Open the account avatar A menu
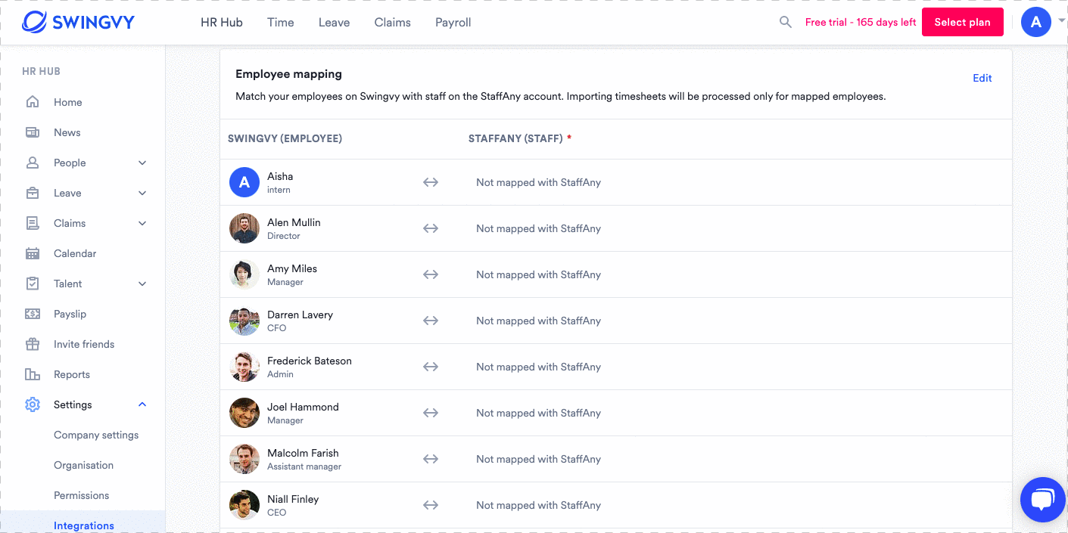The image size is (1068, 533). click(1035, 22)
